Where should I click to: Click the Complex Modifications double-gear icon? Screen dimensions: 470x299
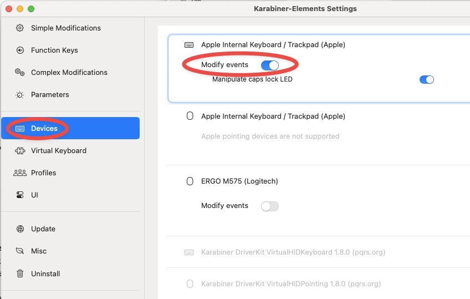pyautogui.click(x=20, y=72)
